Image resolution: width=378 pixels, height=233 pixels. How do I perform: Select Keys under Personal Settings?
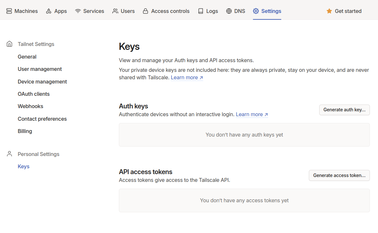[24, 166]
